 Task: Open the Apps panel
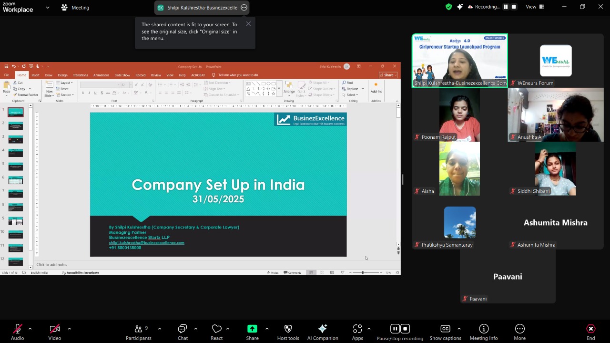pos(357,332)
